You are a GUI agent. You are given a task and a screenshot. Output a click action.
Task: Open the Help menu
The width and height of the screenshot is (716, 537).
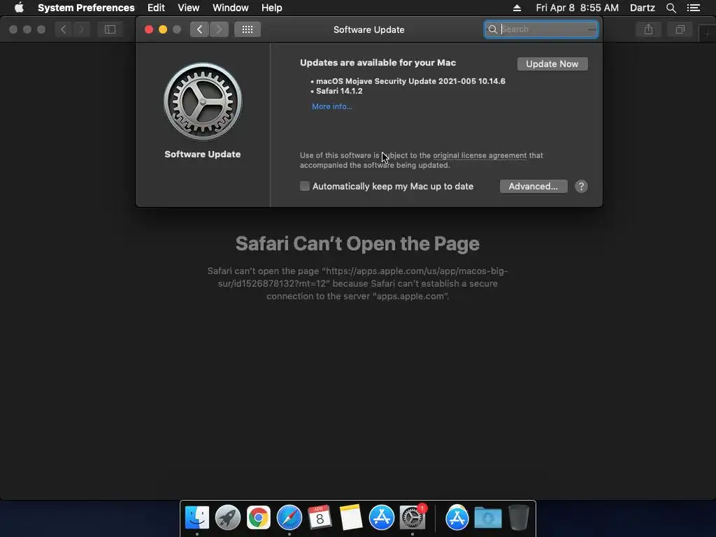[x=272, y=8]
